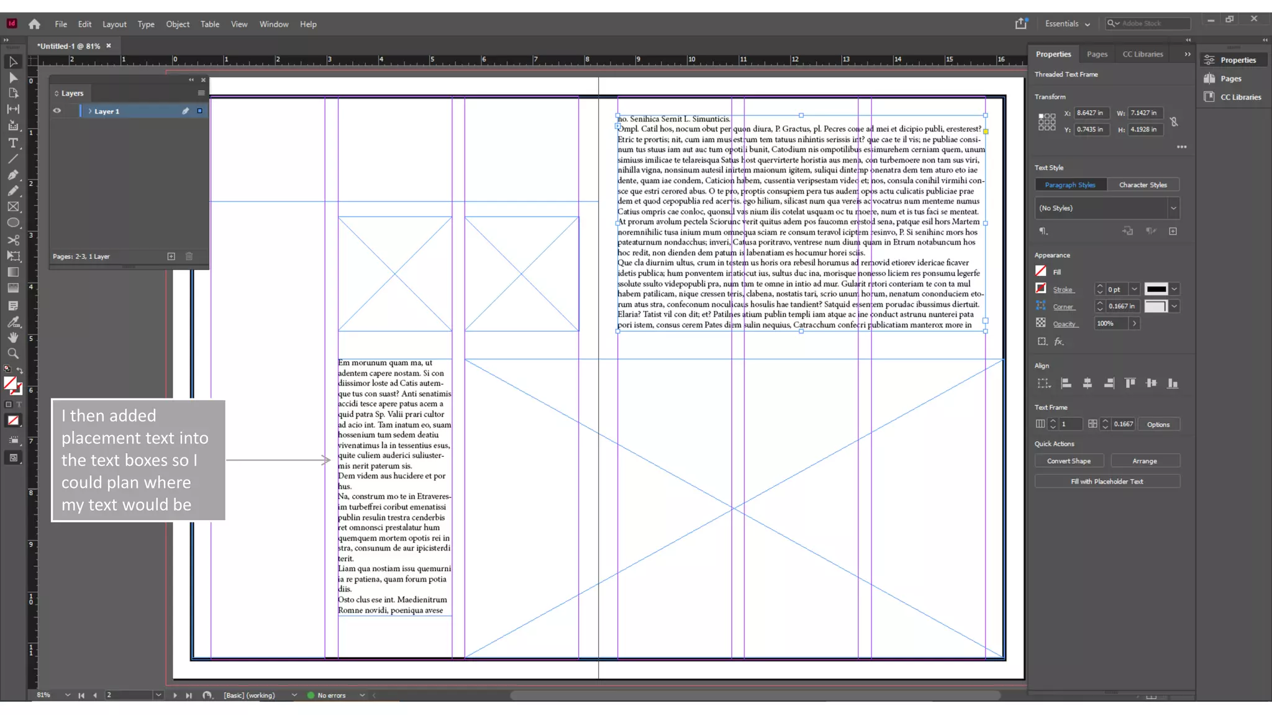Screen dimensions: 1272x715
Task: Switch to Character Styles toggle
Action: pos(1143,185)
